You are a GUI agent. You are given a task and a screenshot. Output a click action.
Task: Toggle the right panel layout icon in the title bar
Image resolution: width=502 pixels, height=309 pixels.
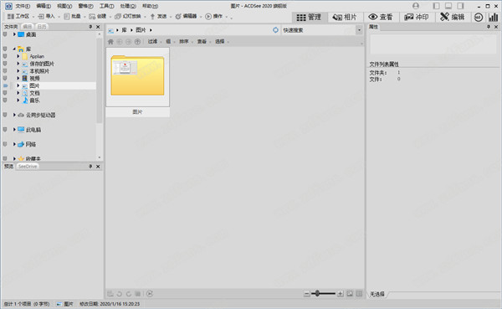pos(460,6)
